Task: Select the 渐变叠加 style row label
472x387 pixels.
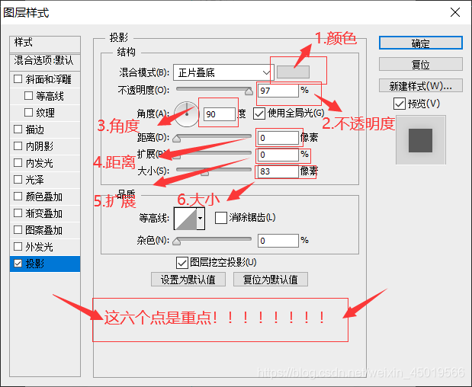Action: [x=44, y=213]
